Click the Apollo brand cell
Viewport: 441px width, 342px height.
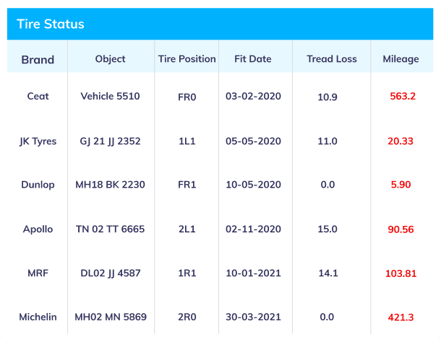38,229
